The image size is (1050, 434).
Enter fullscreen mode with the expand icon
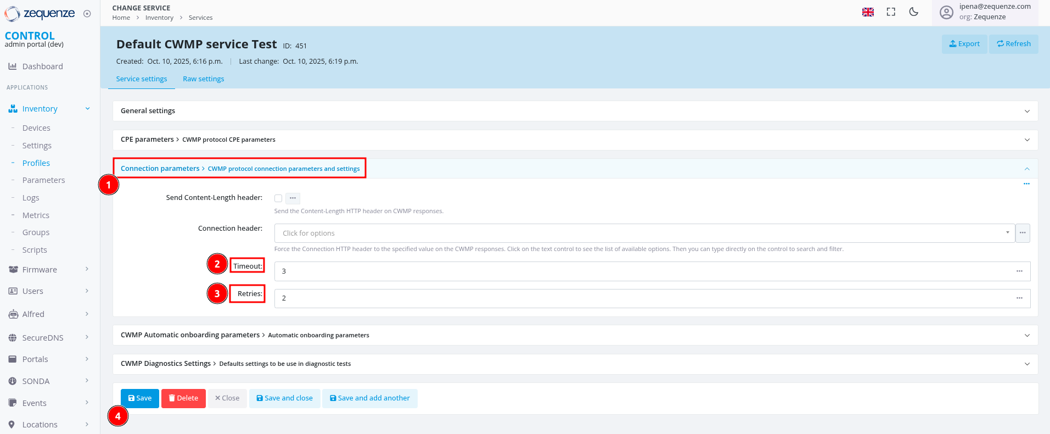pos(891,12)
